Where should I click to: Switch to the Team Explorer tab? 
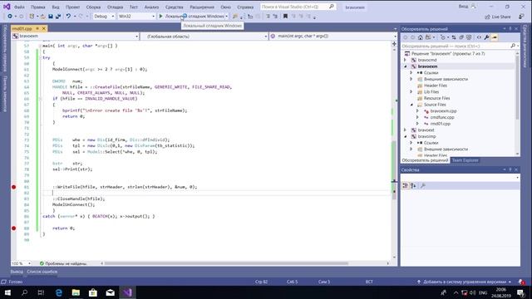pyautogui.click(x=465, y=160)
